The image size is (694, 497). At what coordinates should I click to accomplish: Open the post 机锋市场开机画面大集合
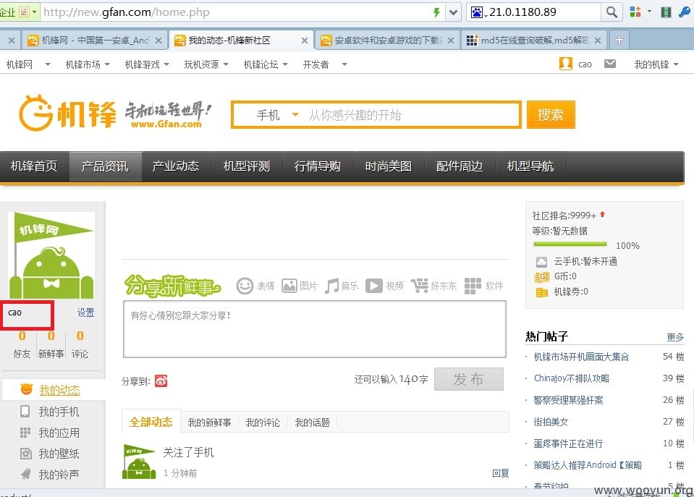coord(581,357)
